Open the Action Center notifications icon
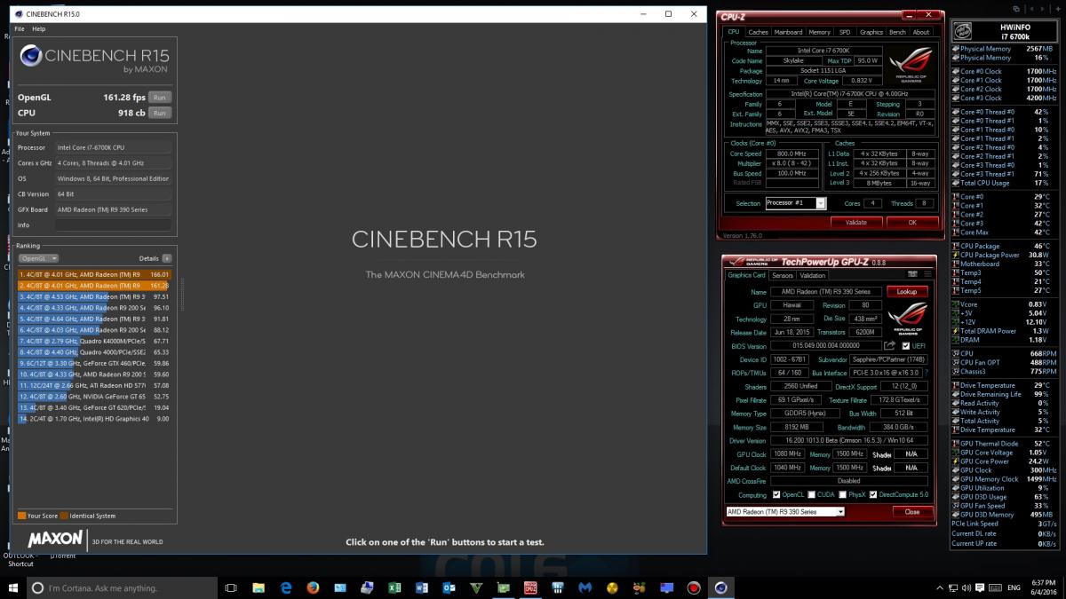This screenshot has height=599, width=1066. click(980, 587)
